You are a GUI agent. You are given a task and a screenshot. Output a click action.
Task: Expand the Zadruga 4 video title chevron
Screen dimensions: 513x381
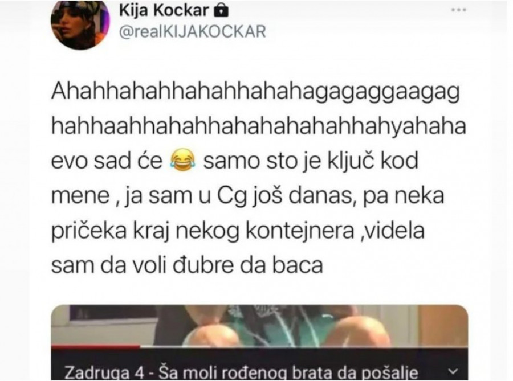coord(453,371)
